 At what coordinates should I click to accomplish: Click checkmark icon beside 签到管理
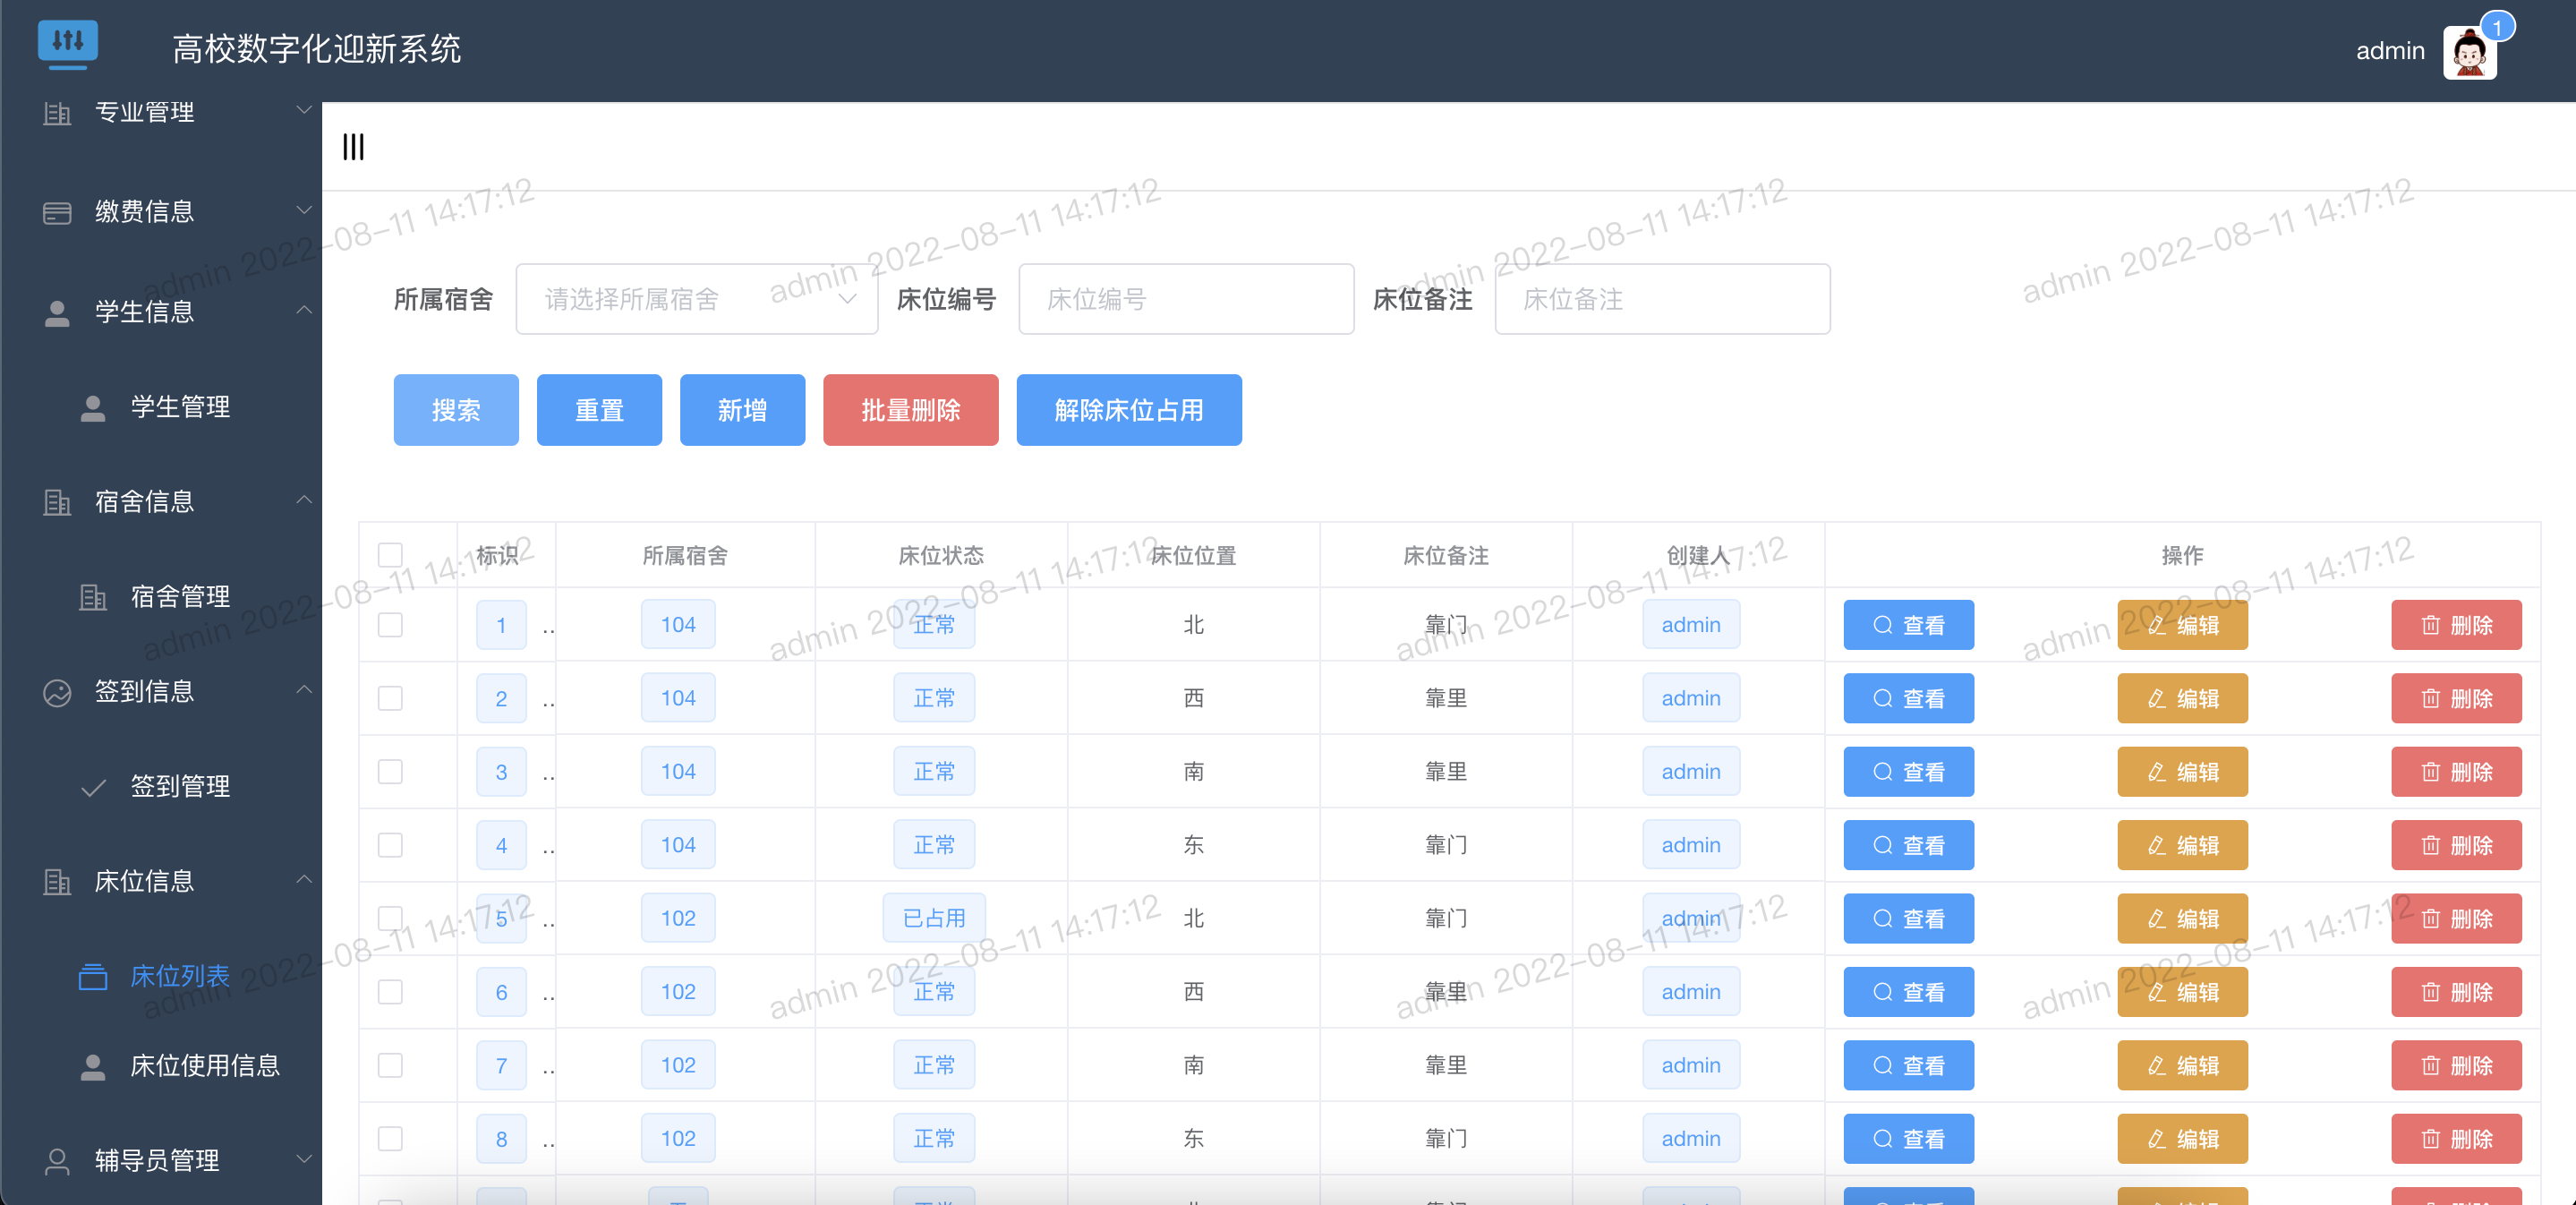pyautogui.click(x=93, y=788)
